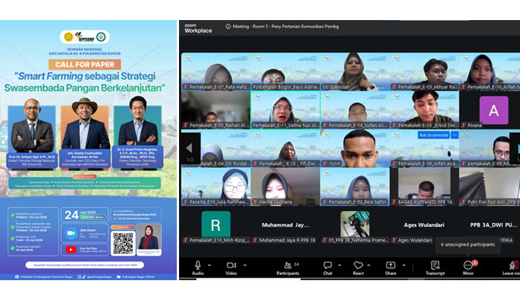This screenshot has width=520, height=298.
Task: Open the More options ellipsis icon
Action: coord(467,265)
